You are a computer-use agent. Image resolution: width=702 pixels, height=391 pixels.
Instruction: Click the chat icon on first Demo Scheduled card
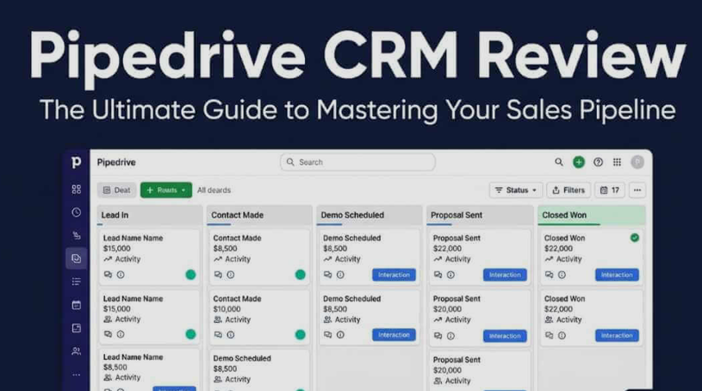tap(327, 275)
